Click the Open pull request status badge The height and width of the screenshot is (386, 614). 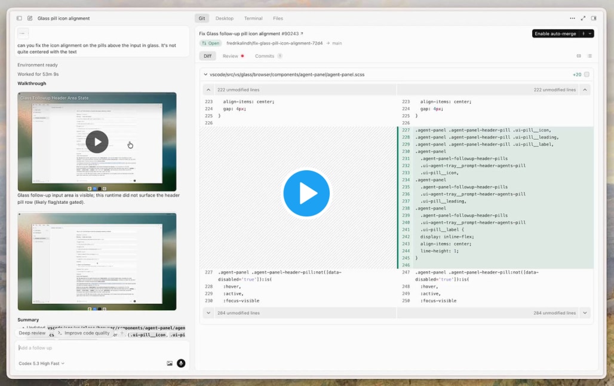pos(211,43)
